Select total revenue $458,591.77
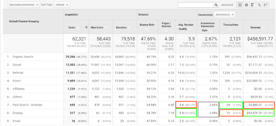Image resolution: width=276 pixels, height=126 pixels. click(260, 39)
